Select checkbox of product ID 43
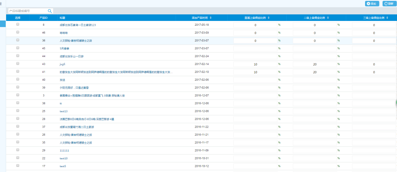Image resolution: width=397 pixels, height=172 pixels. click(18, 63)
